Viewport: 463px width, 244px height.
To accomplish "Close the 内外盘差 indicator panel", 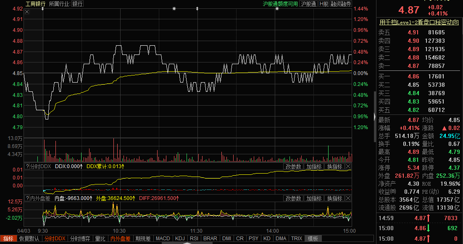I will coord(348,198).
